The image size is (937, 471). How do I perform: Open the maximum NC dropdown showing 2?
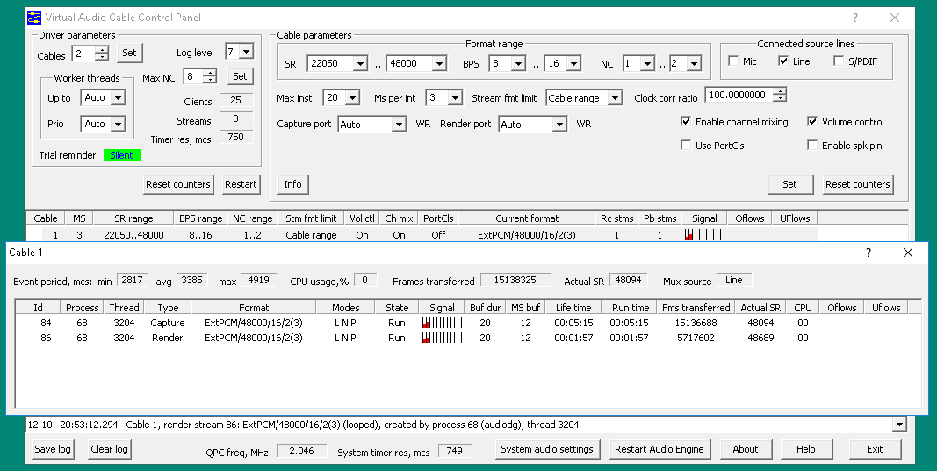tap(694, 64)
